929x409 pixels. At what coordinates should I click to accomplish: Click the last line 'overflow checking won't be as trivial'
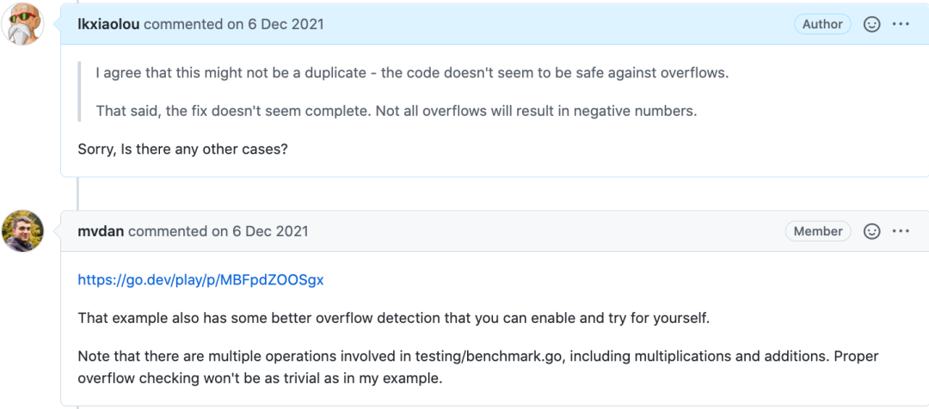260,377
